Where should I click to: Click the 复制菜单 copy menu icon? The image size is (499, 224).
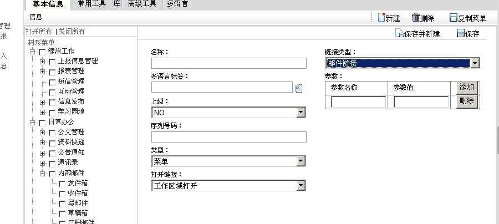coord(454,18)
